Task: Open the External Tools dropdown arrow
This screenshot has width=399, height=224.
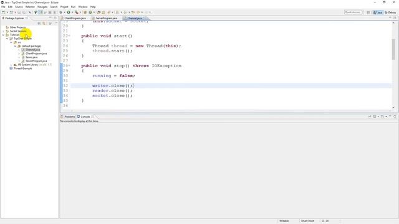Action: tap(80, 12)
